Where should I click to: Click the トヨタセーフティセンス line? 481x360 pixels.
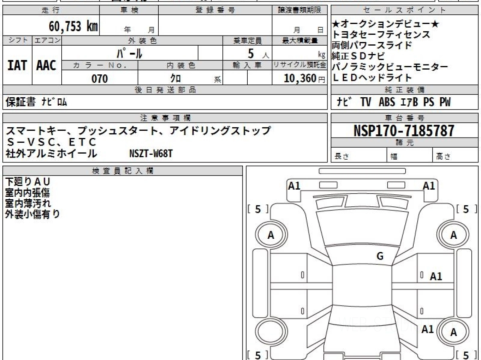point(381,35)
